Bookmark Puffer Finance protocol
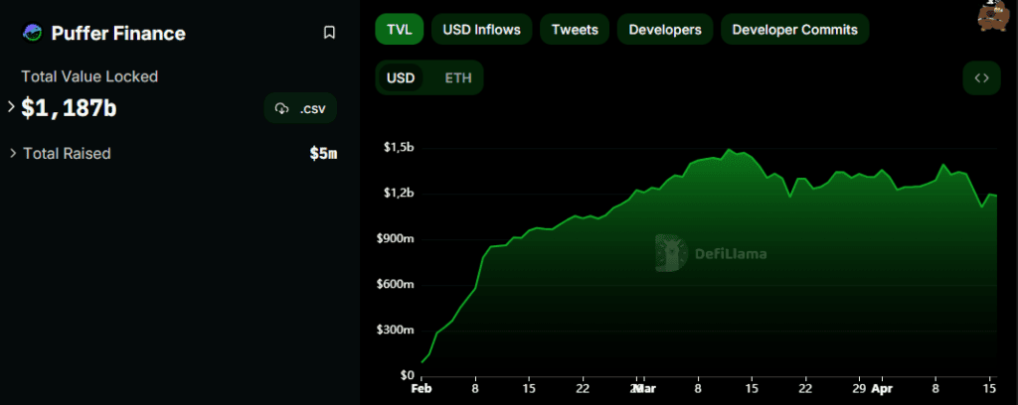 [x=329, y=33]
